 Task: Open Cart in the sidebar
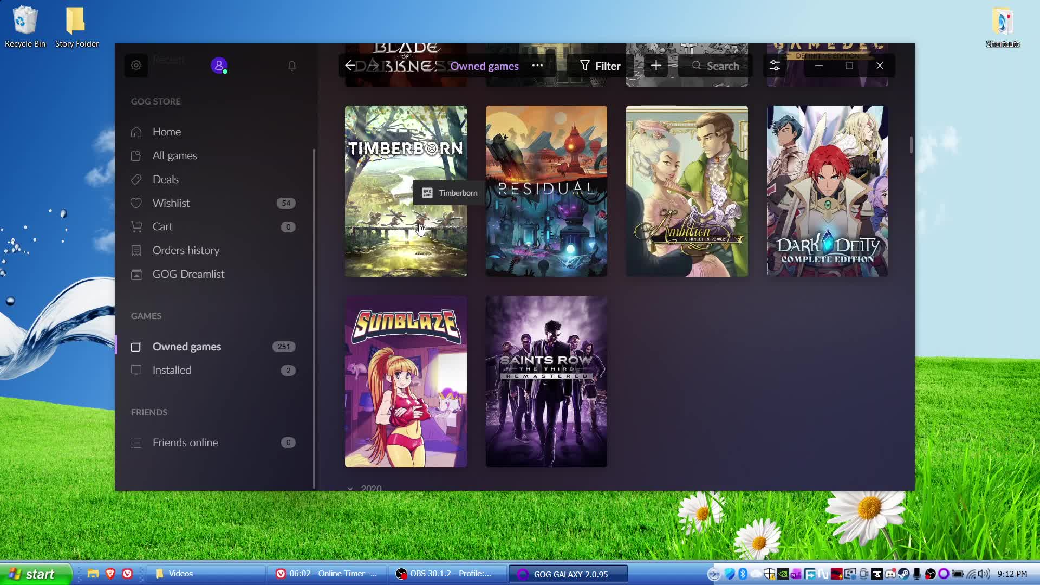tap(162, 226)
